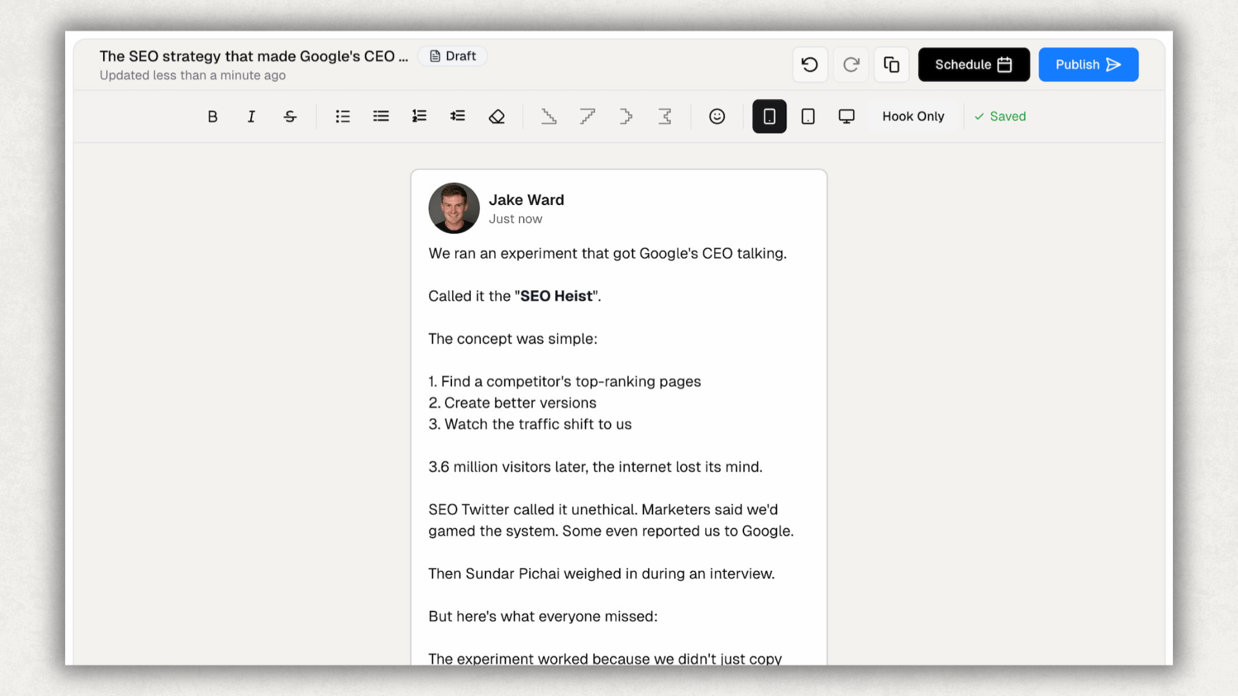Viewport: 1238px width, 696px height.
Task: Publish the post
Action: click(1088, 64)
